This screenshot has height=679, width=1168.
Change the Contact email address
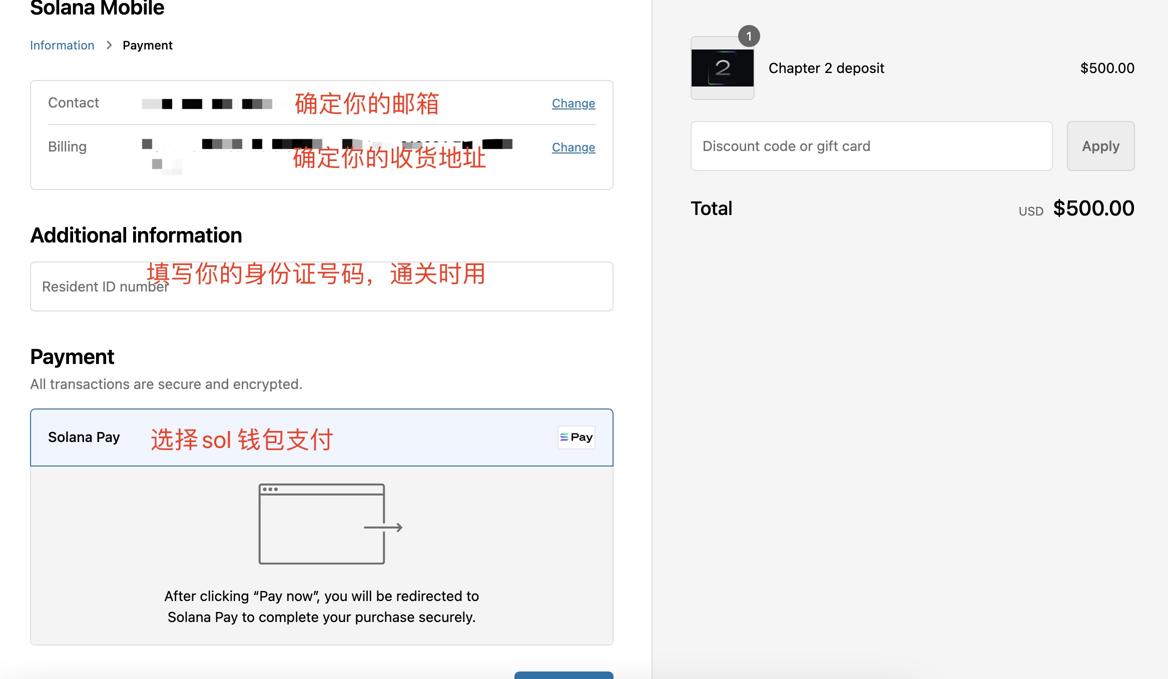click(573, 103)
